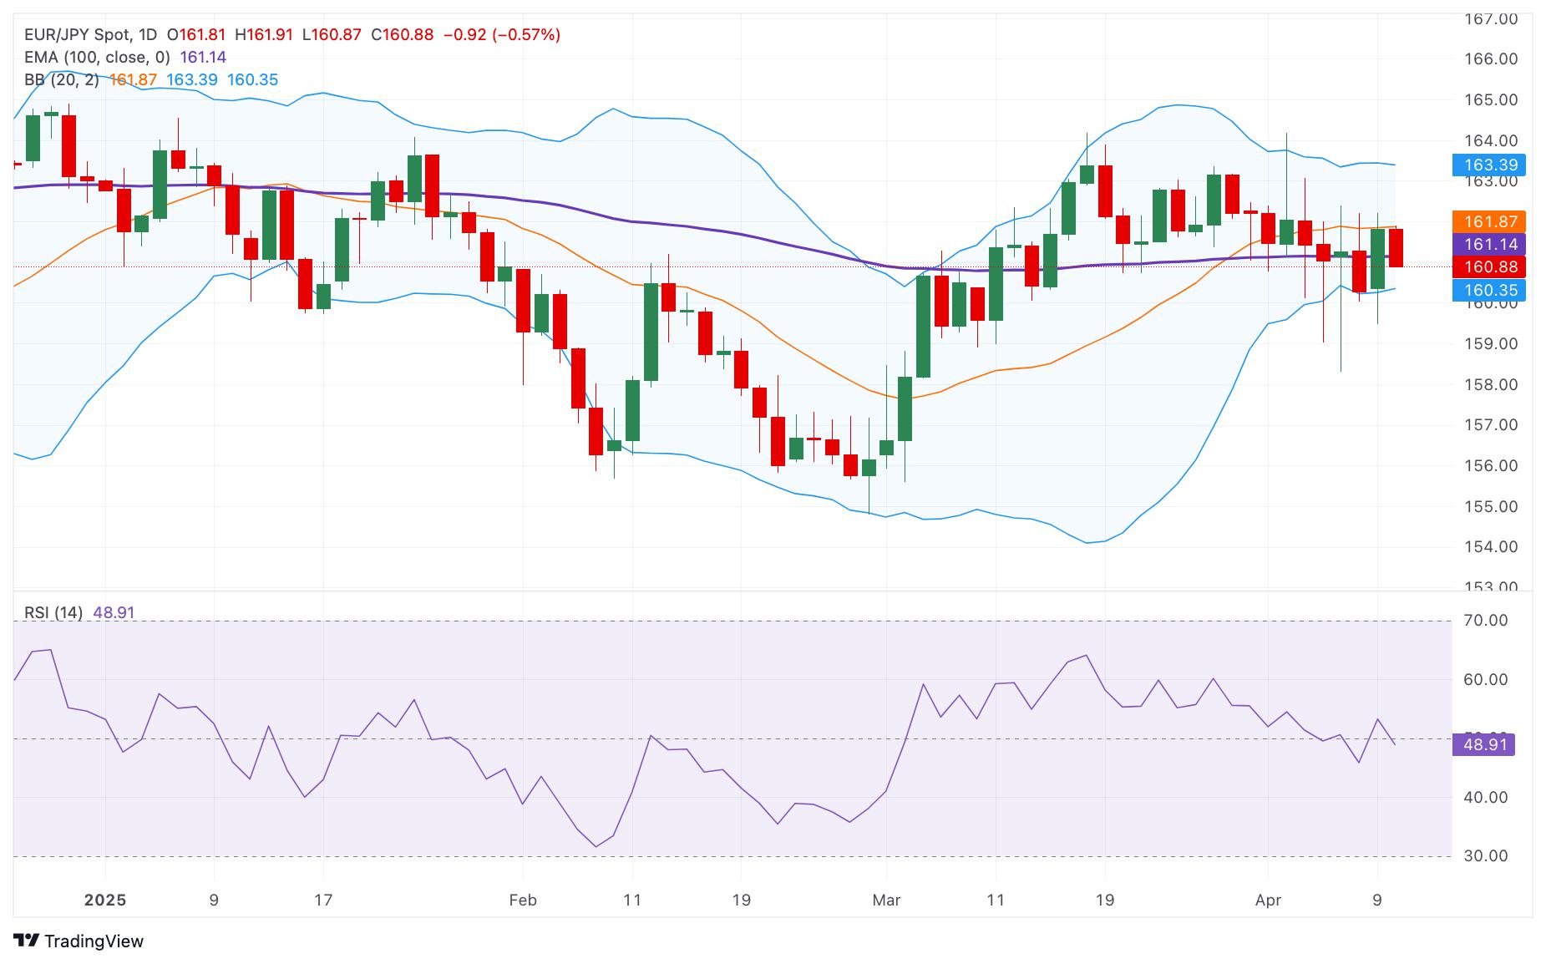The width and height of the screenshot is (1546, 964).
Task: Click the RSI 70.00 axis label
Action: click(1487, 620)
